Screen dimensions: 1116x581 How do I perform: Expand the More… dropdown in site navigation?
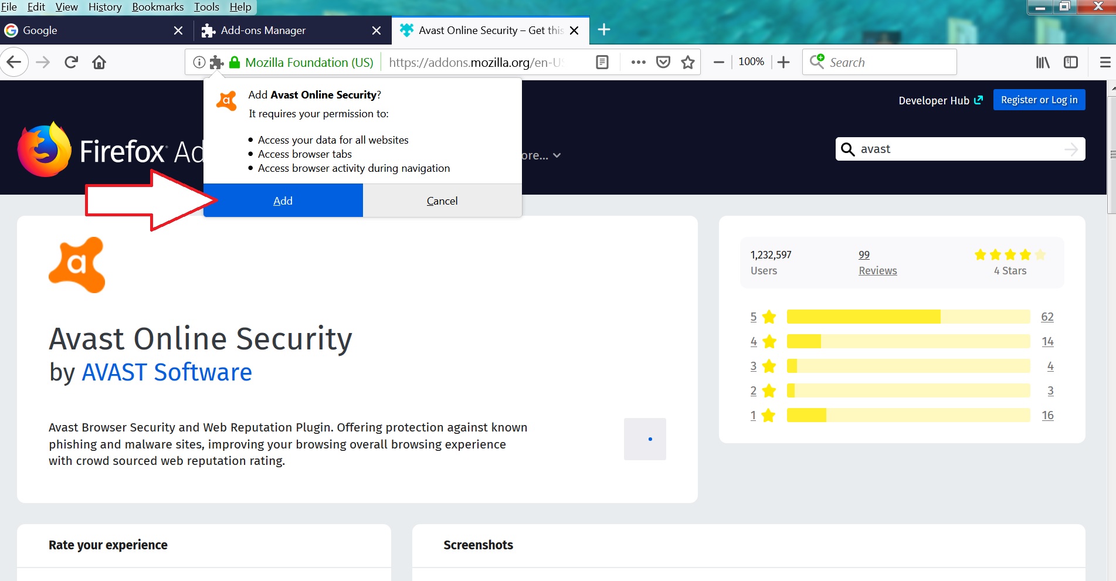tap(541, 155)
